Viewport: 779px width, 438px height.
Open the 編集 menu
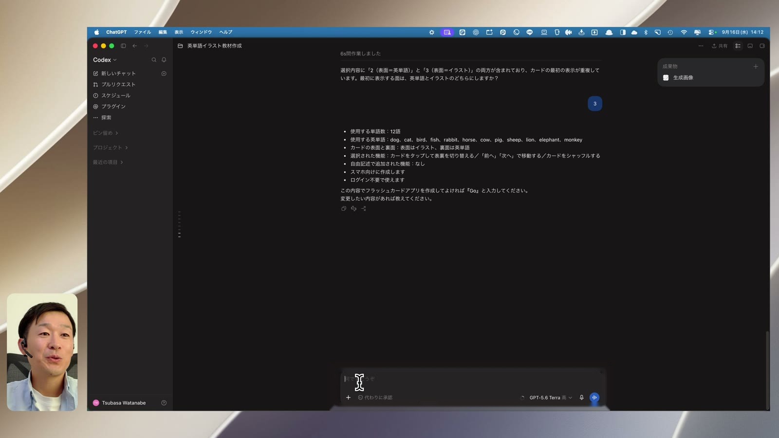[163, 32]
